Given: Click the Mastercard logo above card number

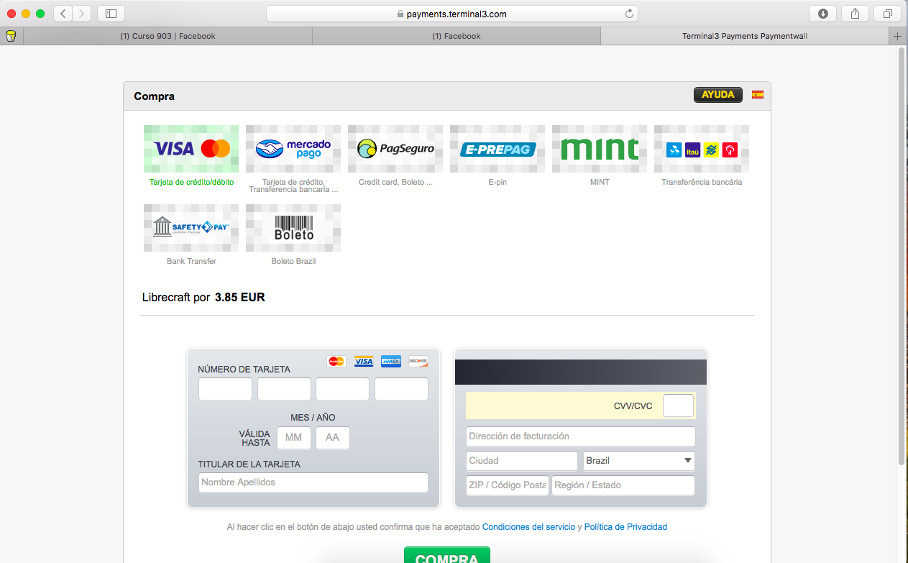Looking at the screenshot, I should 336,361.
